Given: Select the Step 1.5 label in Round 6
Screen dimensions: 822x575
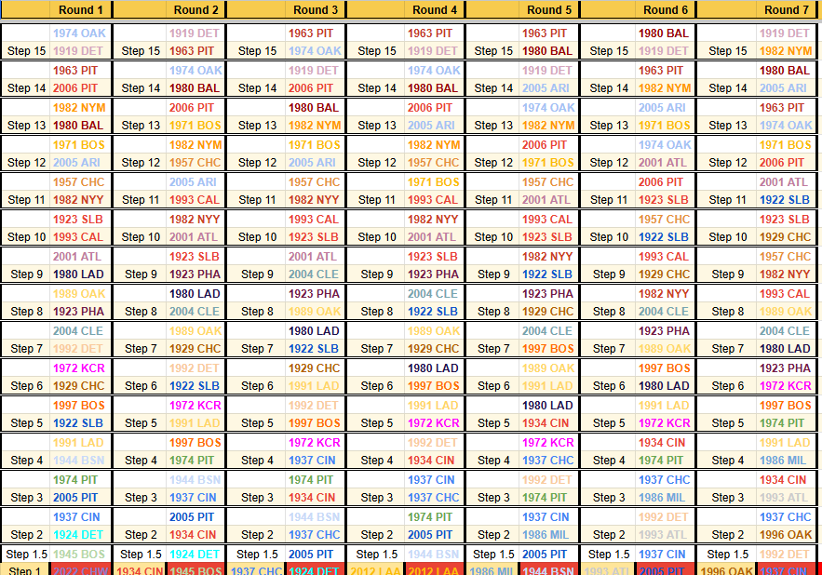Looking at the screenshot, I should (609, 554).
